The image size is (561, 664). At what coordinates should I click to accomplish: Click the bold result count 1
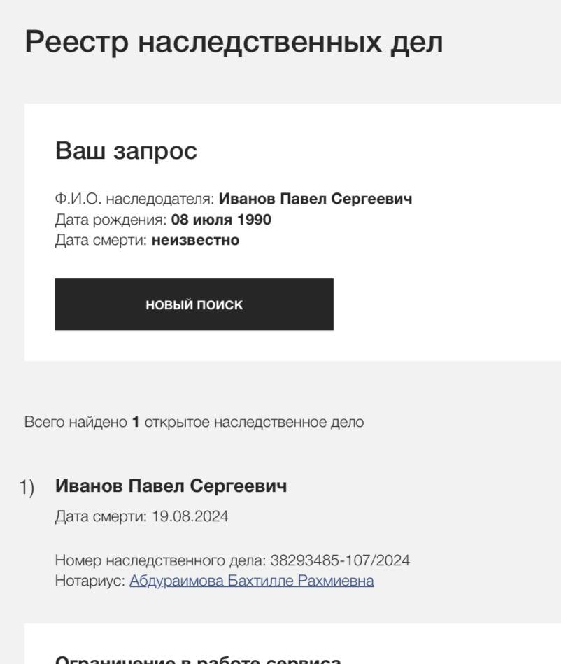click(x=136, y=422)
